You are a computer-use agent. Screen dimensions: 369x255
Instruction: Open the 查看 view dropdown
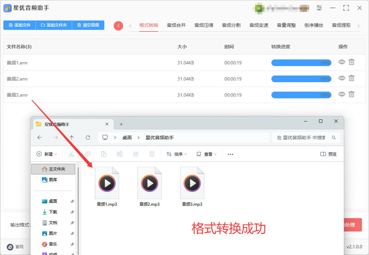coord(207,154)
